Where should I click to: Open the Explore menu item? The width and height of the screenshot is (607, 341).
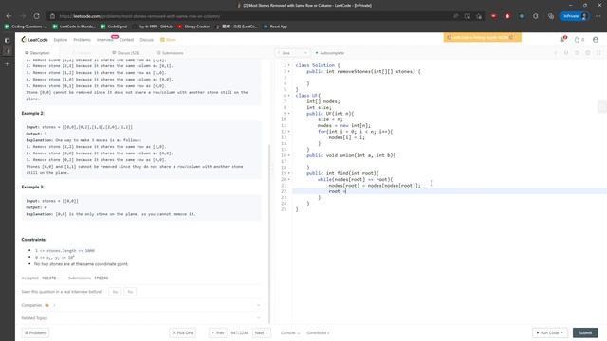[61, 40]
